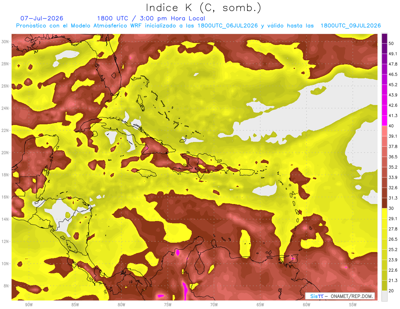Click the "22.6" color scale value
This screenshot has width=400, height=309.
click(393, 270)
